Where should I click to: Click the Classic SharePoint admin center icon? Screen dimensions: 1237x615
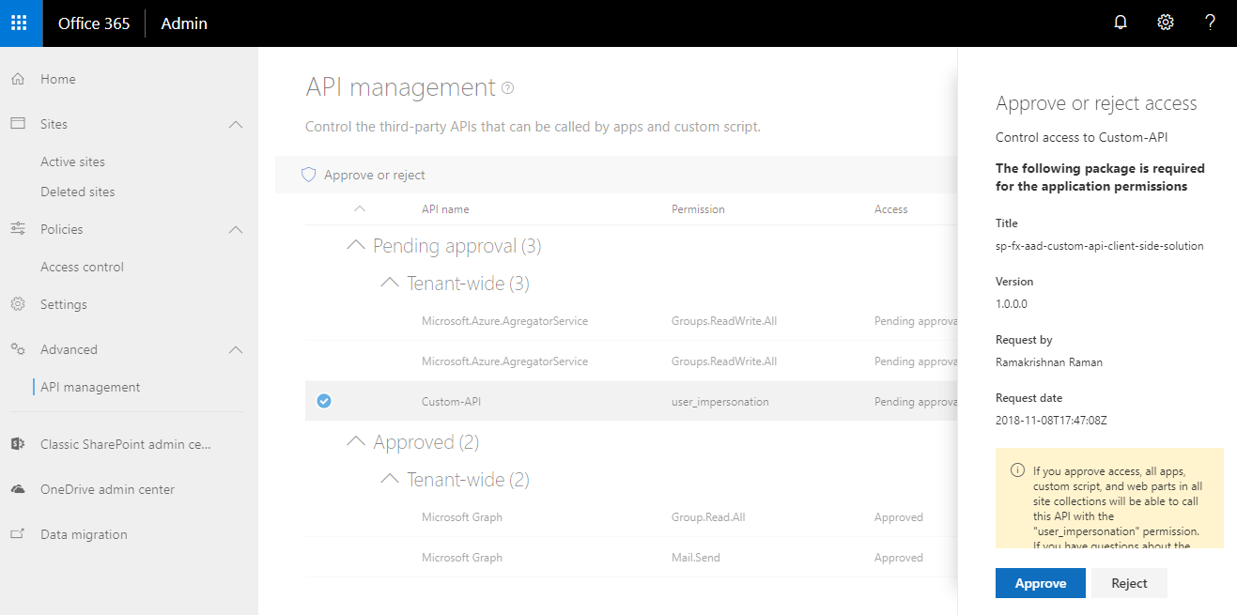18,444
